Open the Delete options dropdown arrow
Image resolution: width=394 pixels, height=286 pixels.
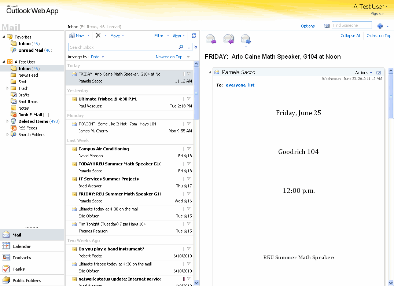point(106,36)
